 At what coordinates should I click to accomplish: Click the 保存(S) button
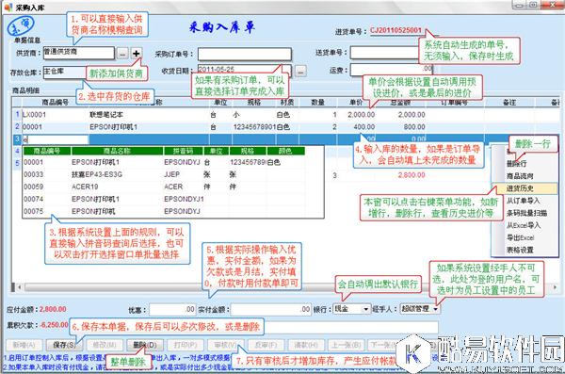pos(64,345)
